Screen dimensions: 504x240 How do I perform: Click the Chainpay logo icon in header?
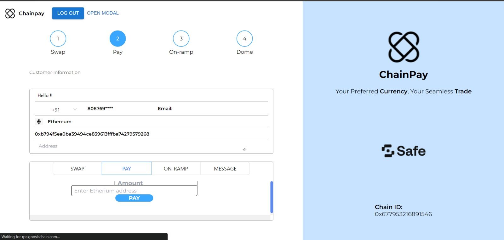tap(10, 13)
